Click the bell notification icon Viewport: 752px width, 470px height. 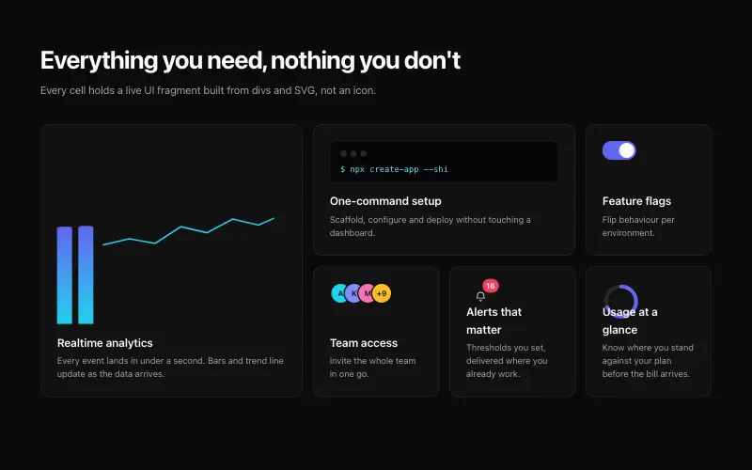(x=480, y=296)
